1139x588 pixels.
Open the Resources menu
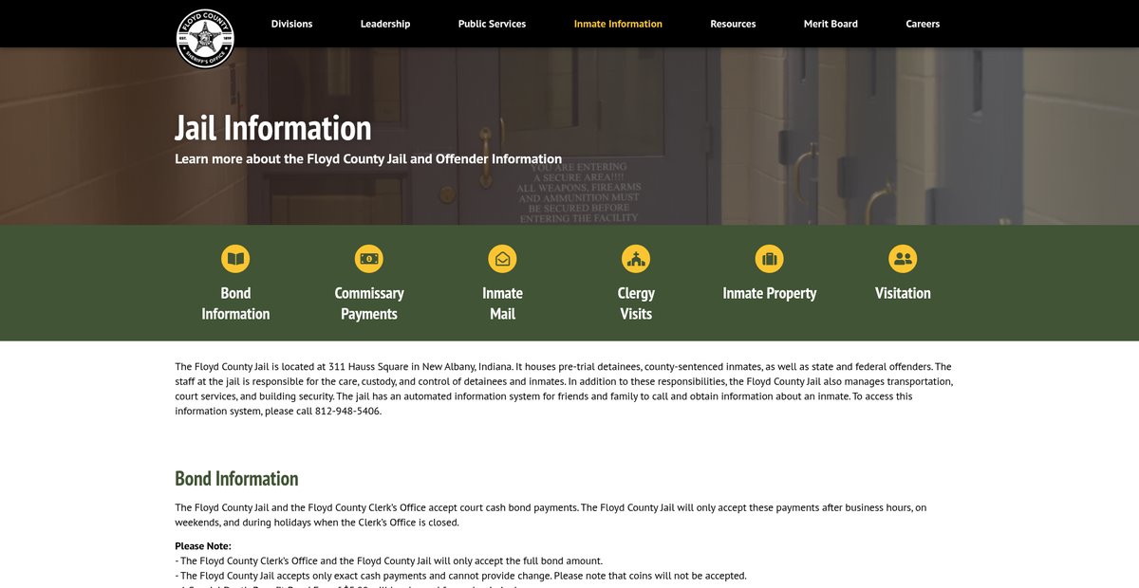tap(733, 24)
